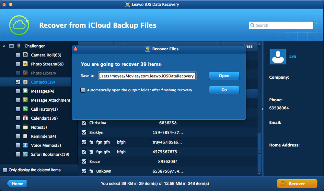Click the Home button at bottom left
The height and width of the screenshot is (191, 324).
[17, 184]
